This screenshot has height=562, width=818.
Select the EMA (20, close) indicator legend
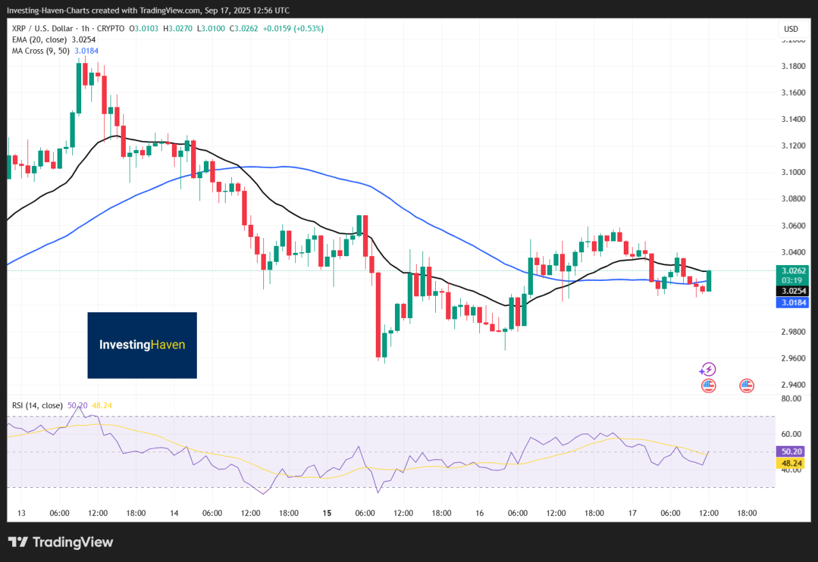[40, 40]
